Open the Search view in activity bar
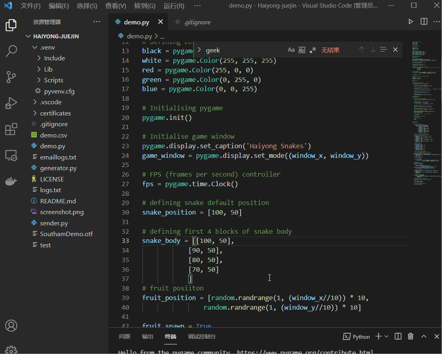 point(11,51)
